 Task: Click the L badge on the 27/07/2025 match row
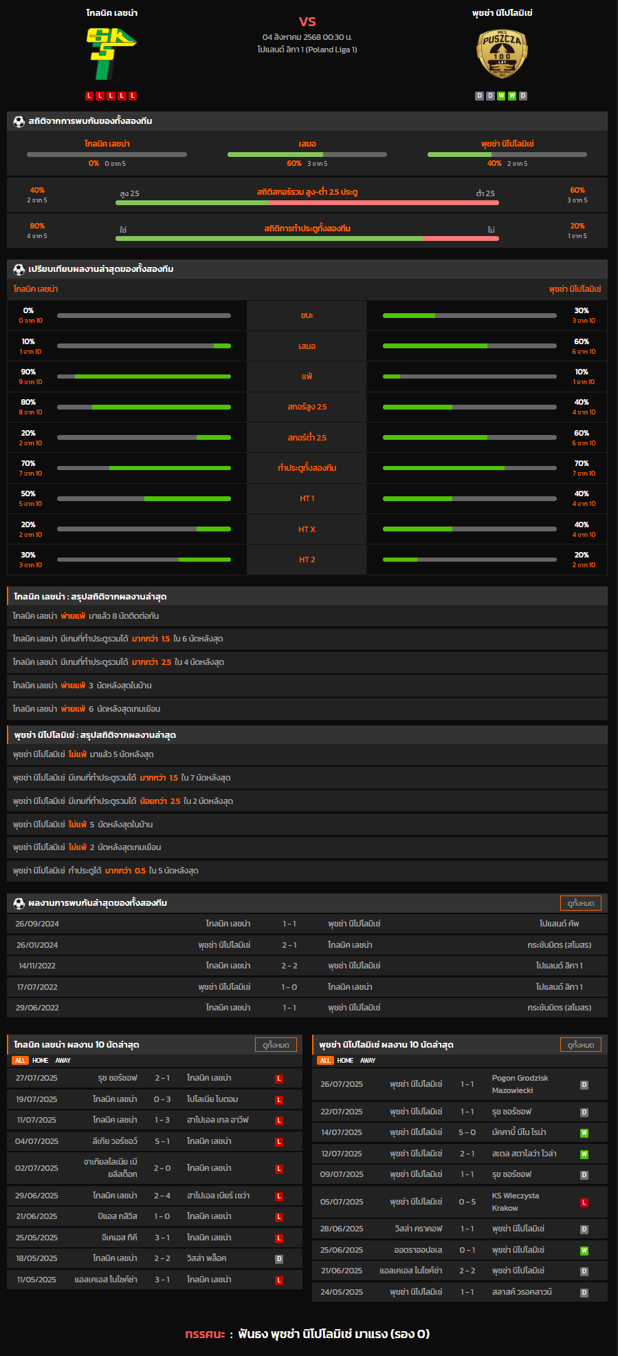click(279, 1079)
